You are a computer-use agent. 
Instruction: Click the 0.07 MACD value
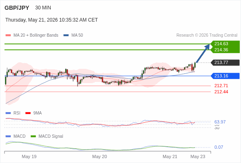coord(219,147)
